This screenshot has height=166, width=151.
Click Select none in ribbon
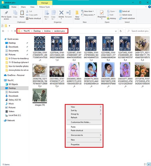(x=126, y=15)
